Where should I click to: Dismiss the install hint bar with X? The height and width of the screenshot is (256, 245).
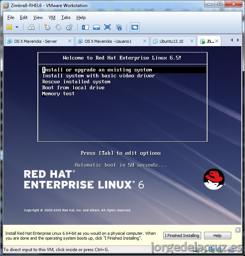(238, 230)
